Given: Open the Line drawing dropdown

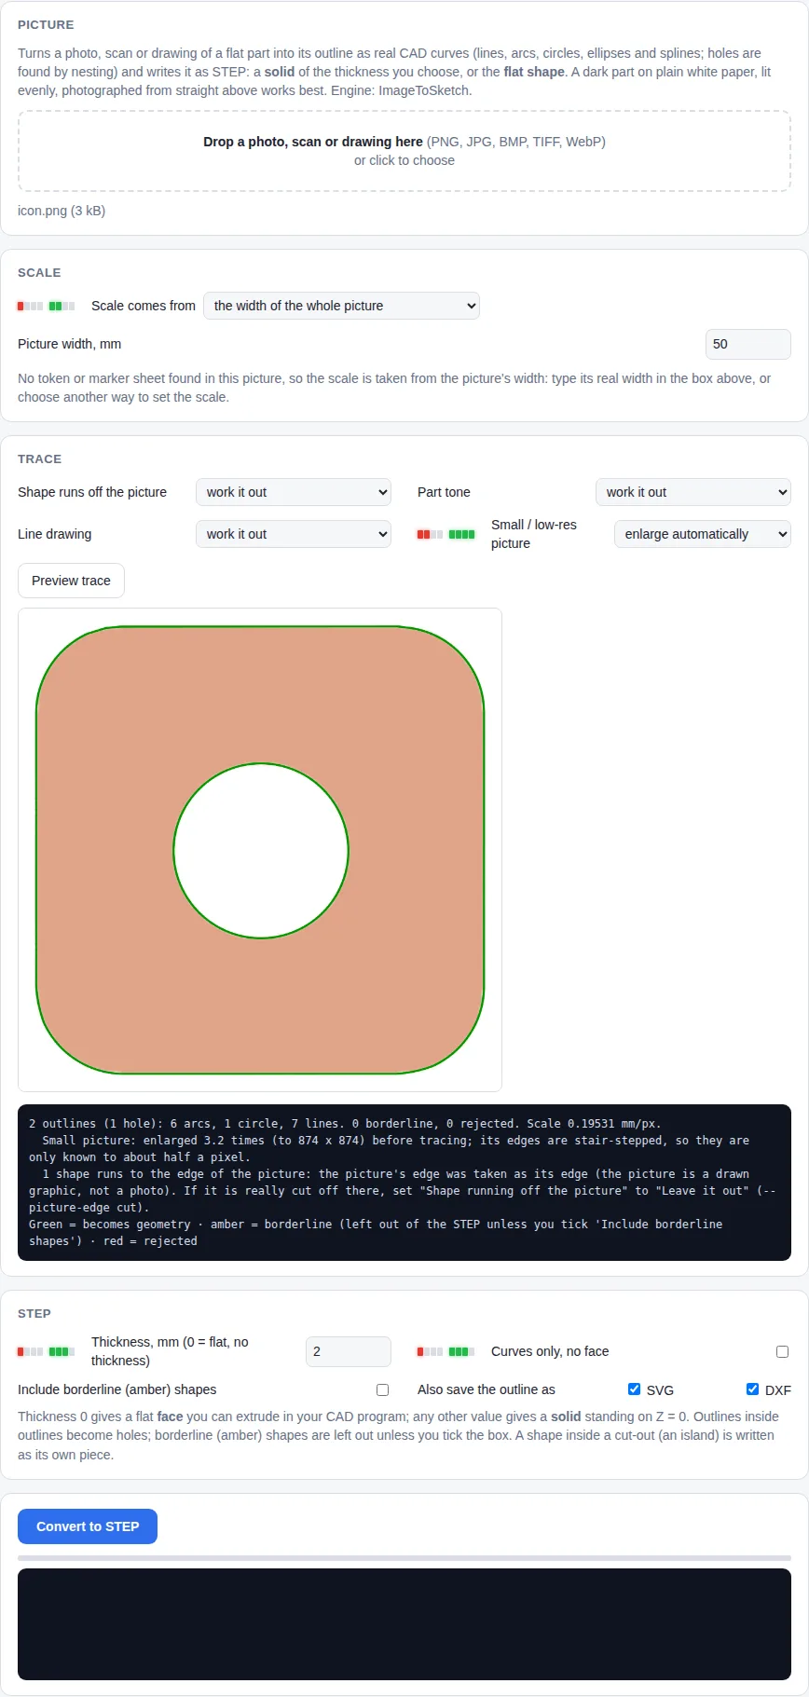Looking at the screenshot, I should click(x=294, y=534).
